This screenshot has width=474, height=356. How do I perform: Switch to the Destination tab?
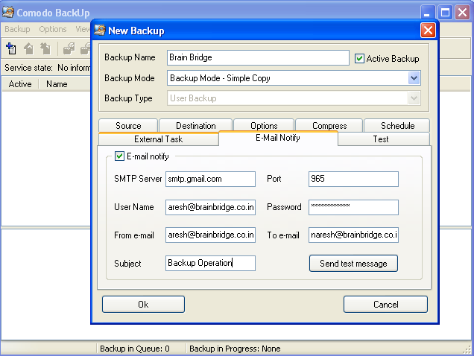tap(195, 125)
